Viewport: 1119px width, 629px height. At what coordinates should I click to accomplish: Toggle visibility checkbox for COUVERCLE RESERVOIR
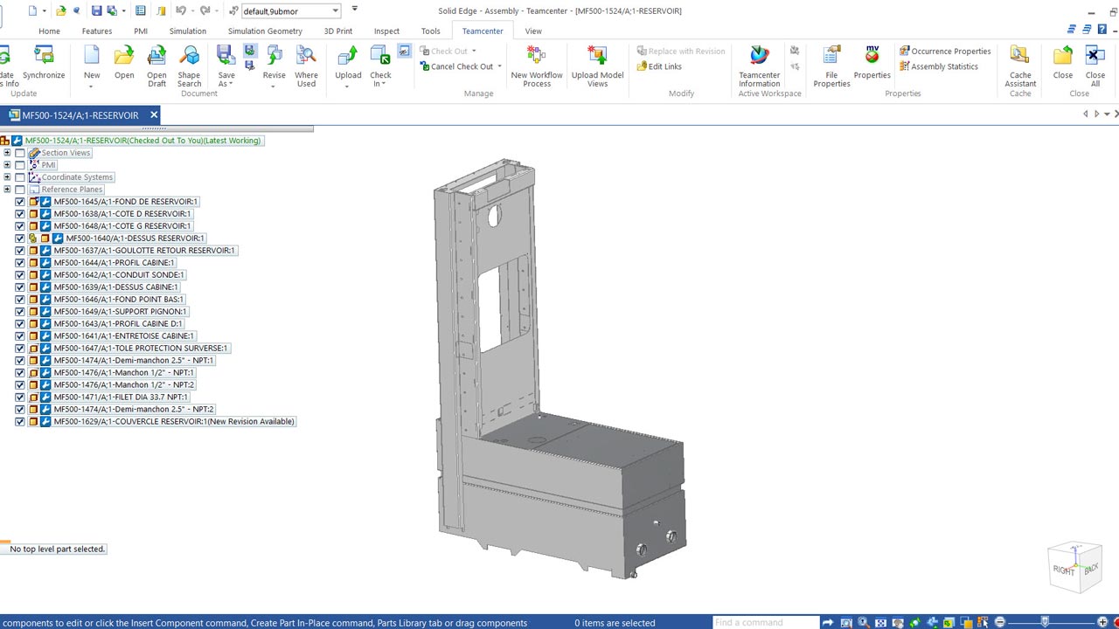(x=20, y=422)
